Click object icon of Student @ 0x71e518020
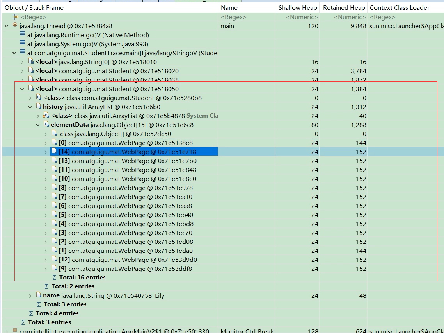Screen dimensions: 444x333 point(31,70)
